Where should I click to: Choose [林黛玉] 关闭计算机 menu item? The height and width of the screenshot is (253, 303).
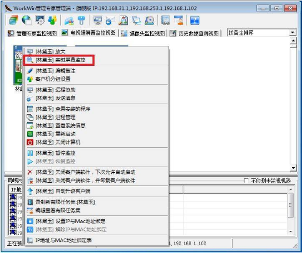point(96,142)
